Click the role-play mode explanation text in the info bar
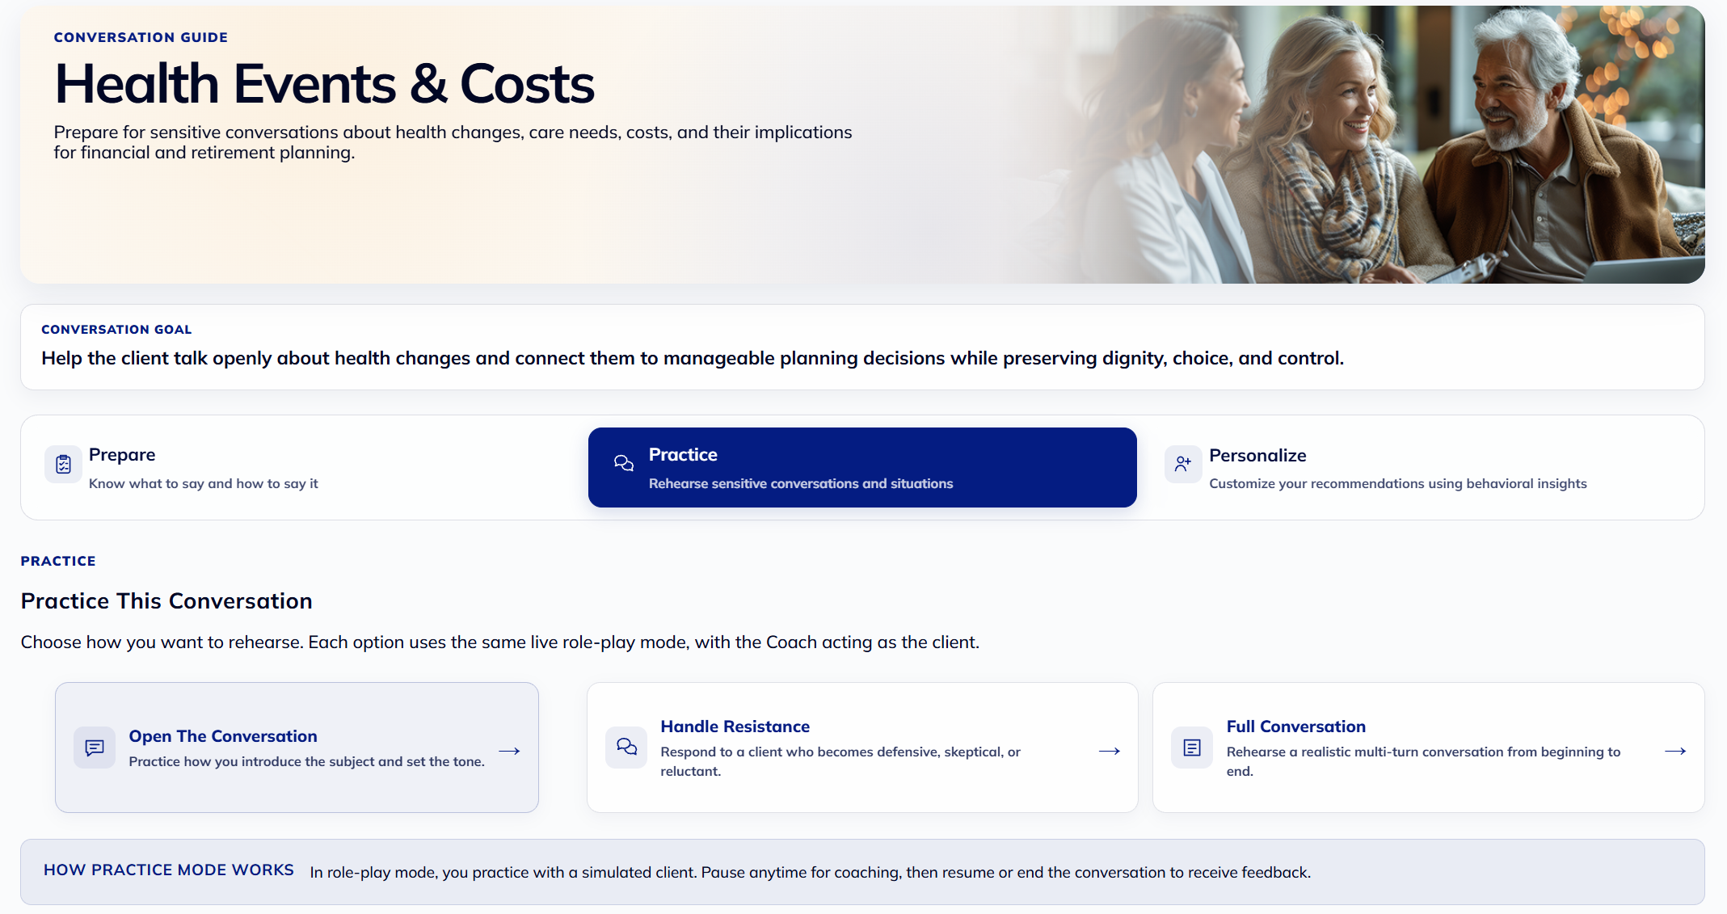The image size is (1727, 914). click(x=810, y=872)
